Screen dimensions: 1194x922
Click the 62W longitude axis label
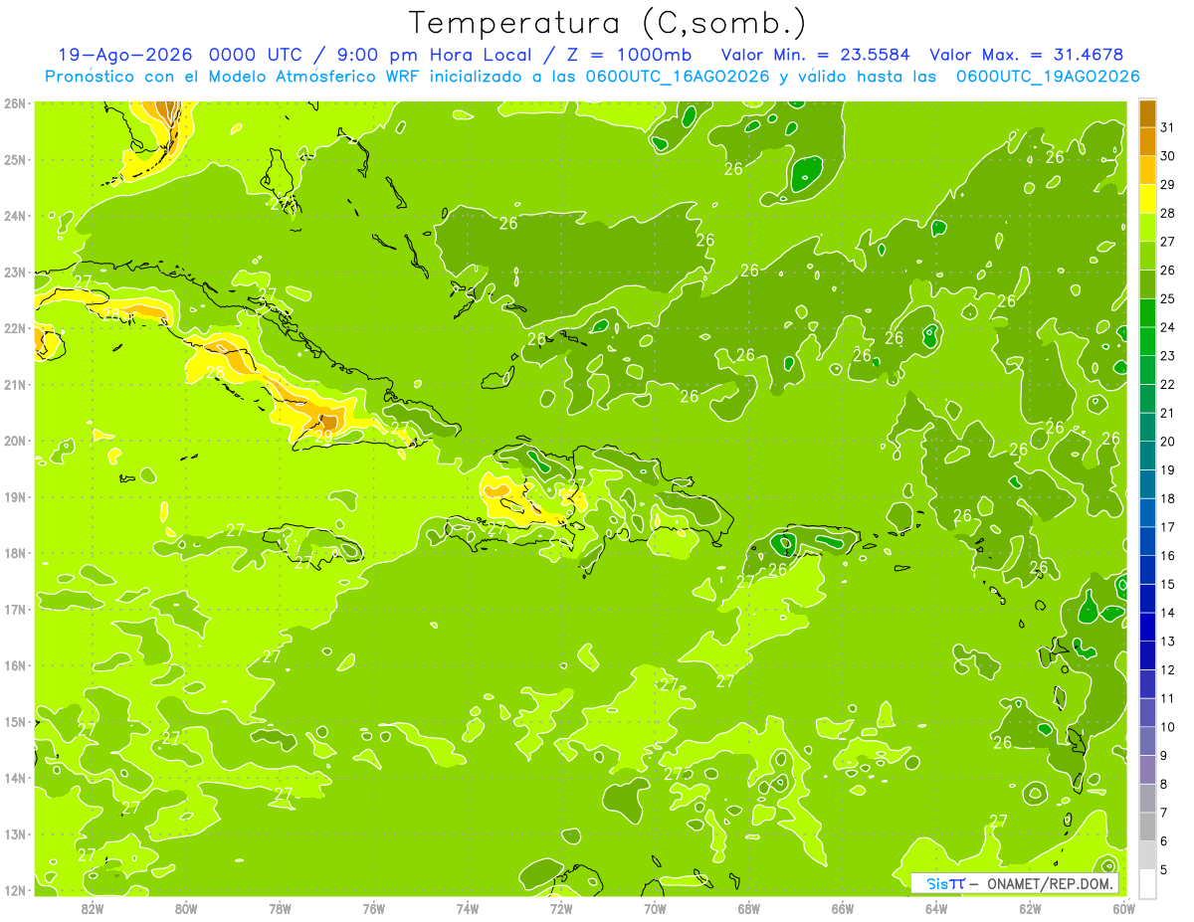pos(1030,908)
